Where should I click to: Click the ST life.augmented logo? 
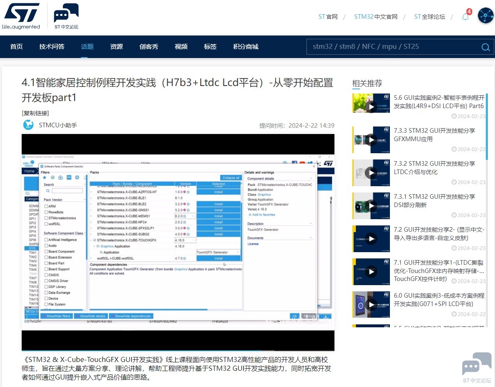coord(21,16)
